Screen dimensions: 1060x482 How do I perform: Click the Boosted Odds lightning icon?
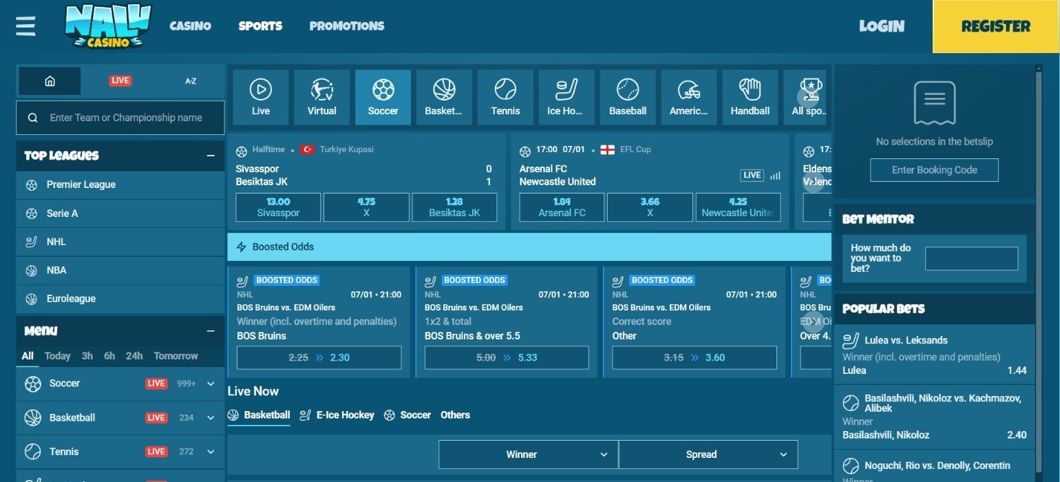pyautogui.click(x=241, y=247)
